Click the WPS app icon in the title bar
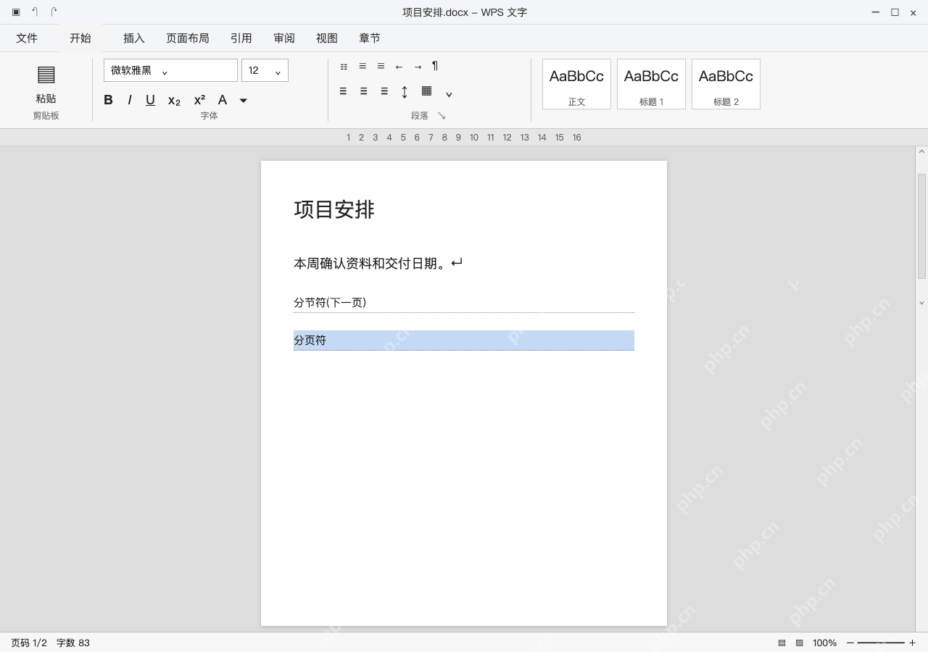The height and width of the screenshot is (652, 928). [x=16, y=12]
